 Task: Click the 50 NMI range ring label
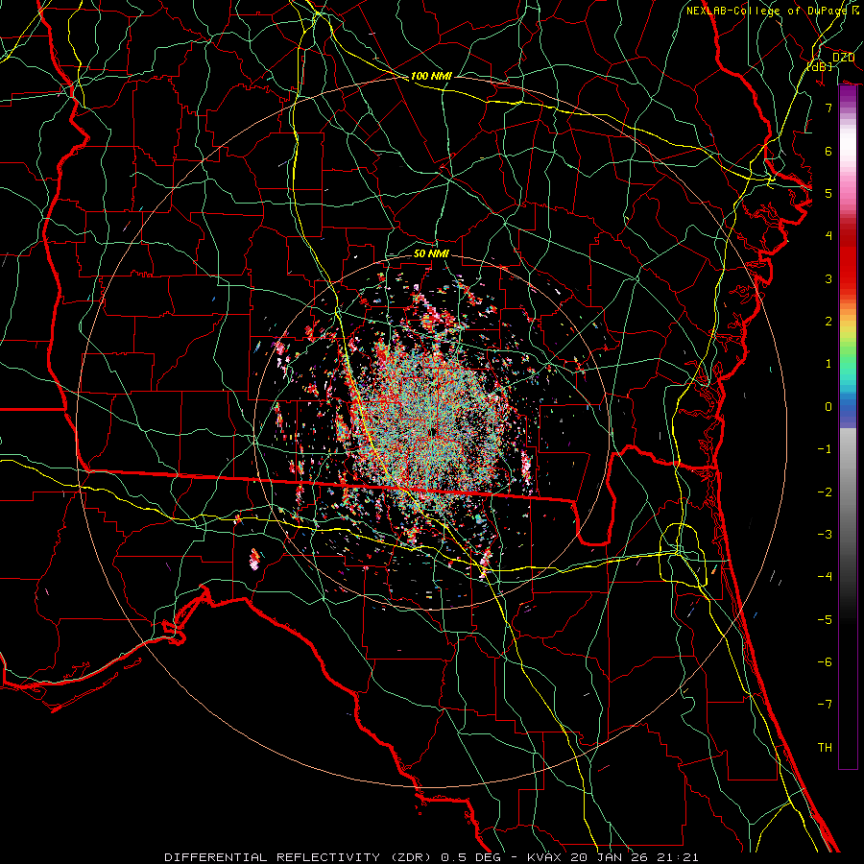coord(431,253)
